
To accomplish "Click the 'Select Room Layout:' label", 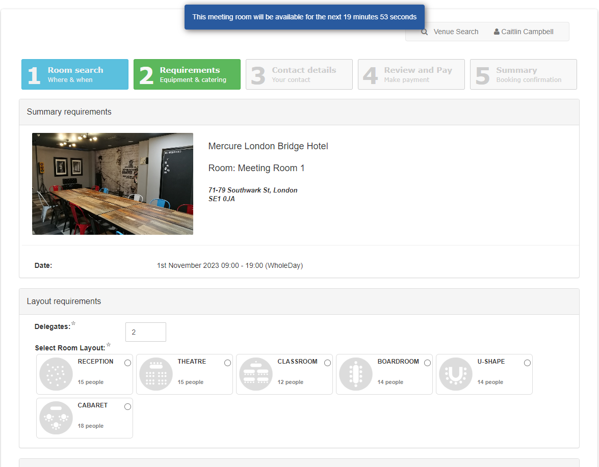I will pos(70,348).
